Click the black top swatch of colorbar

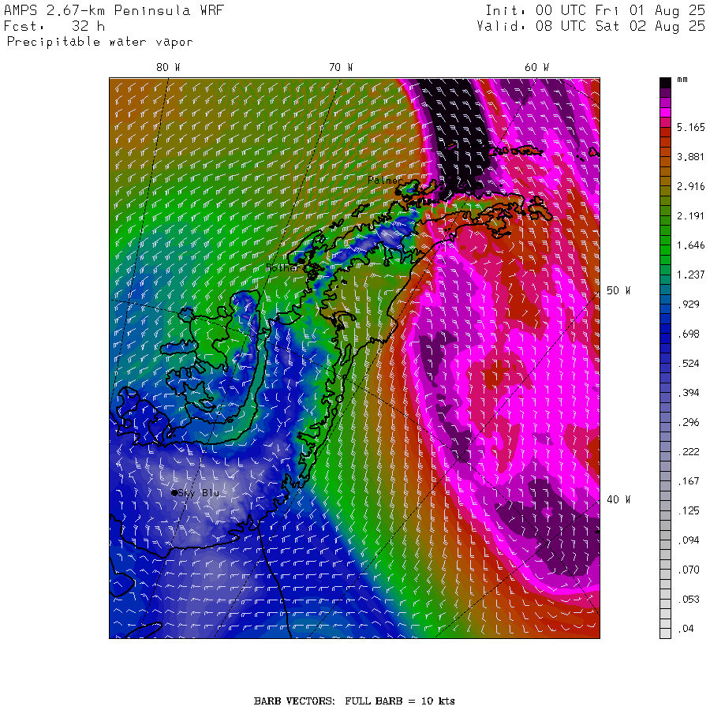(665, 83)
